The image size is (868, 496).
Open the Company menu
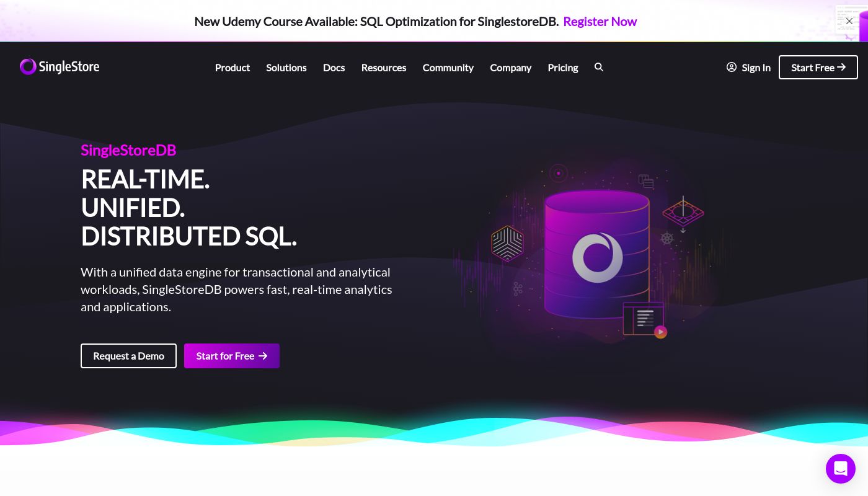pos(511,68)
